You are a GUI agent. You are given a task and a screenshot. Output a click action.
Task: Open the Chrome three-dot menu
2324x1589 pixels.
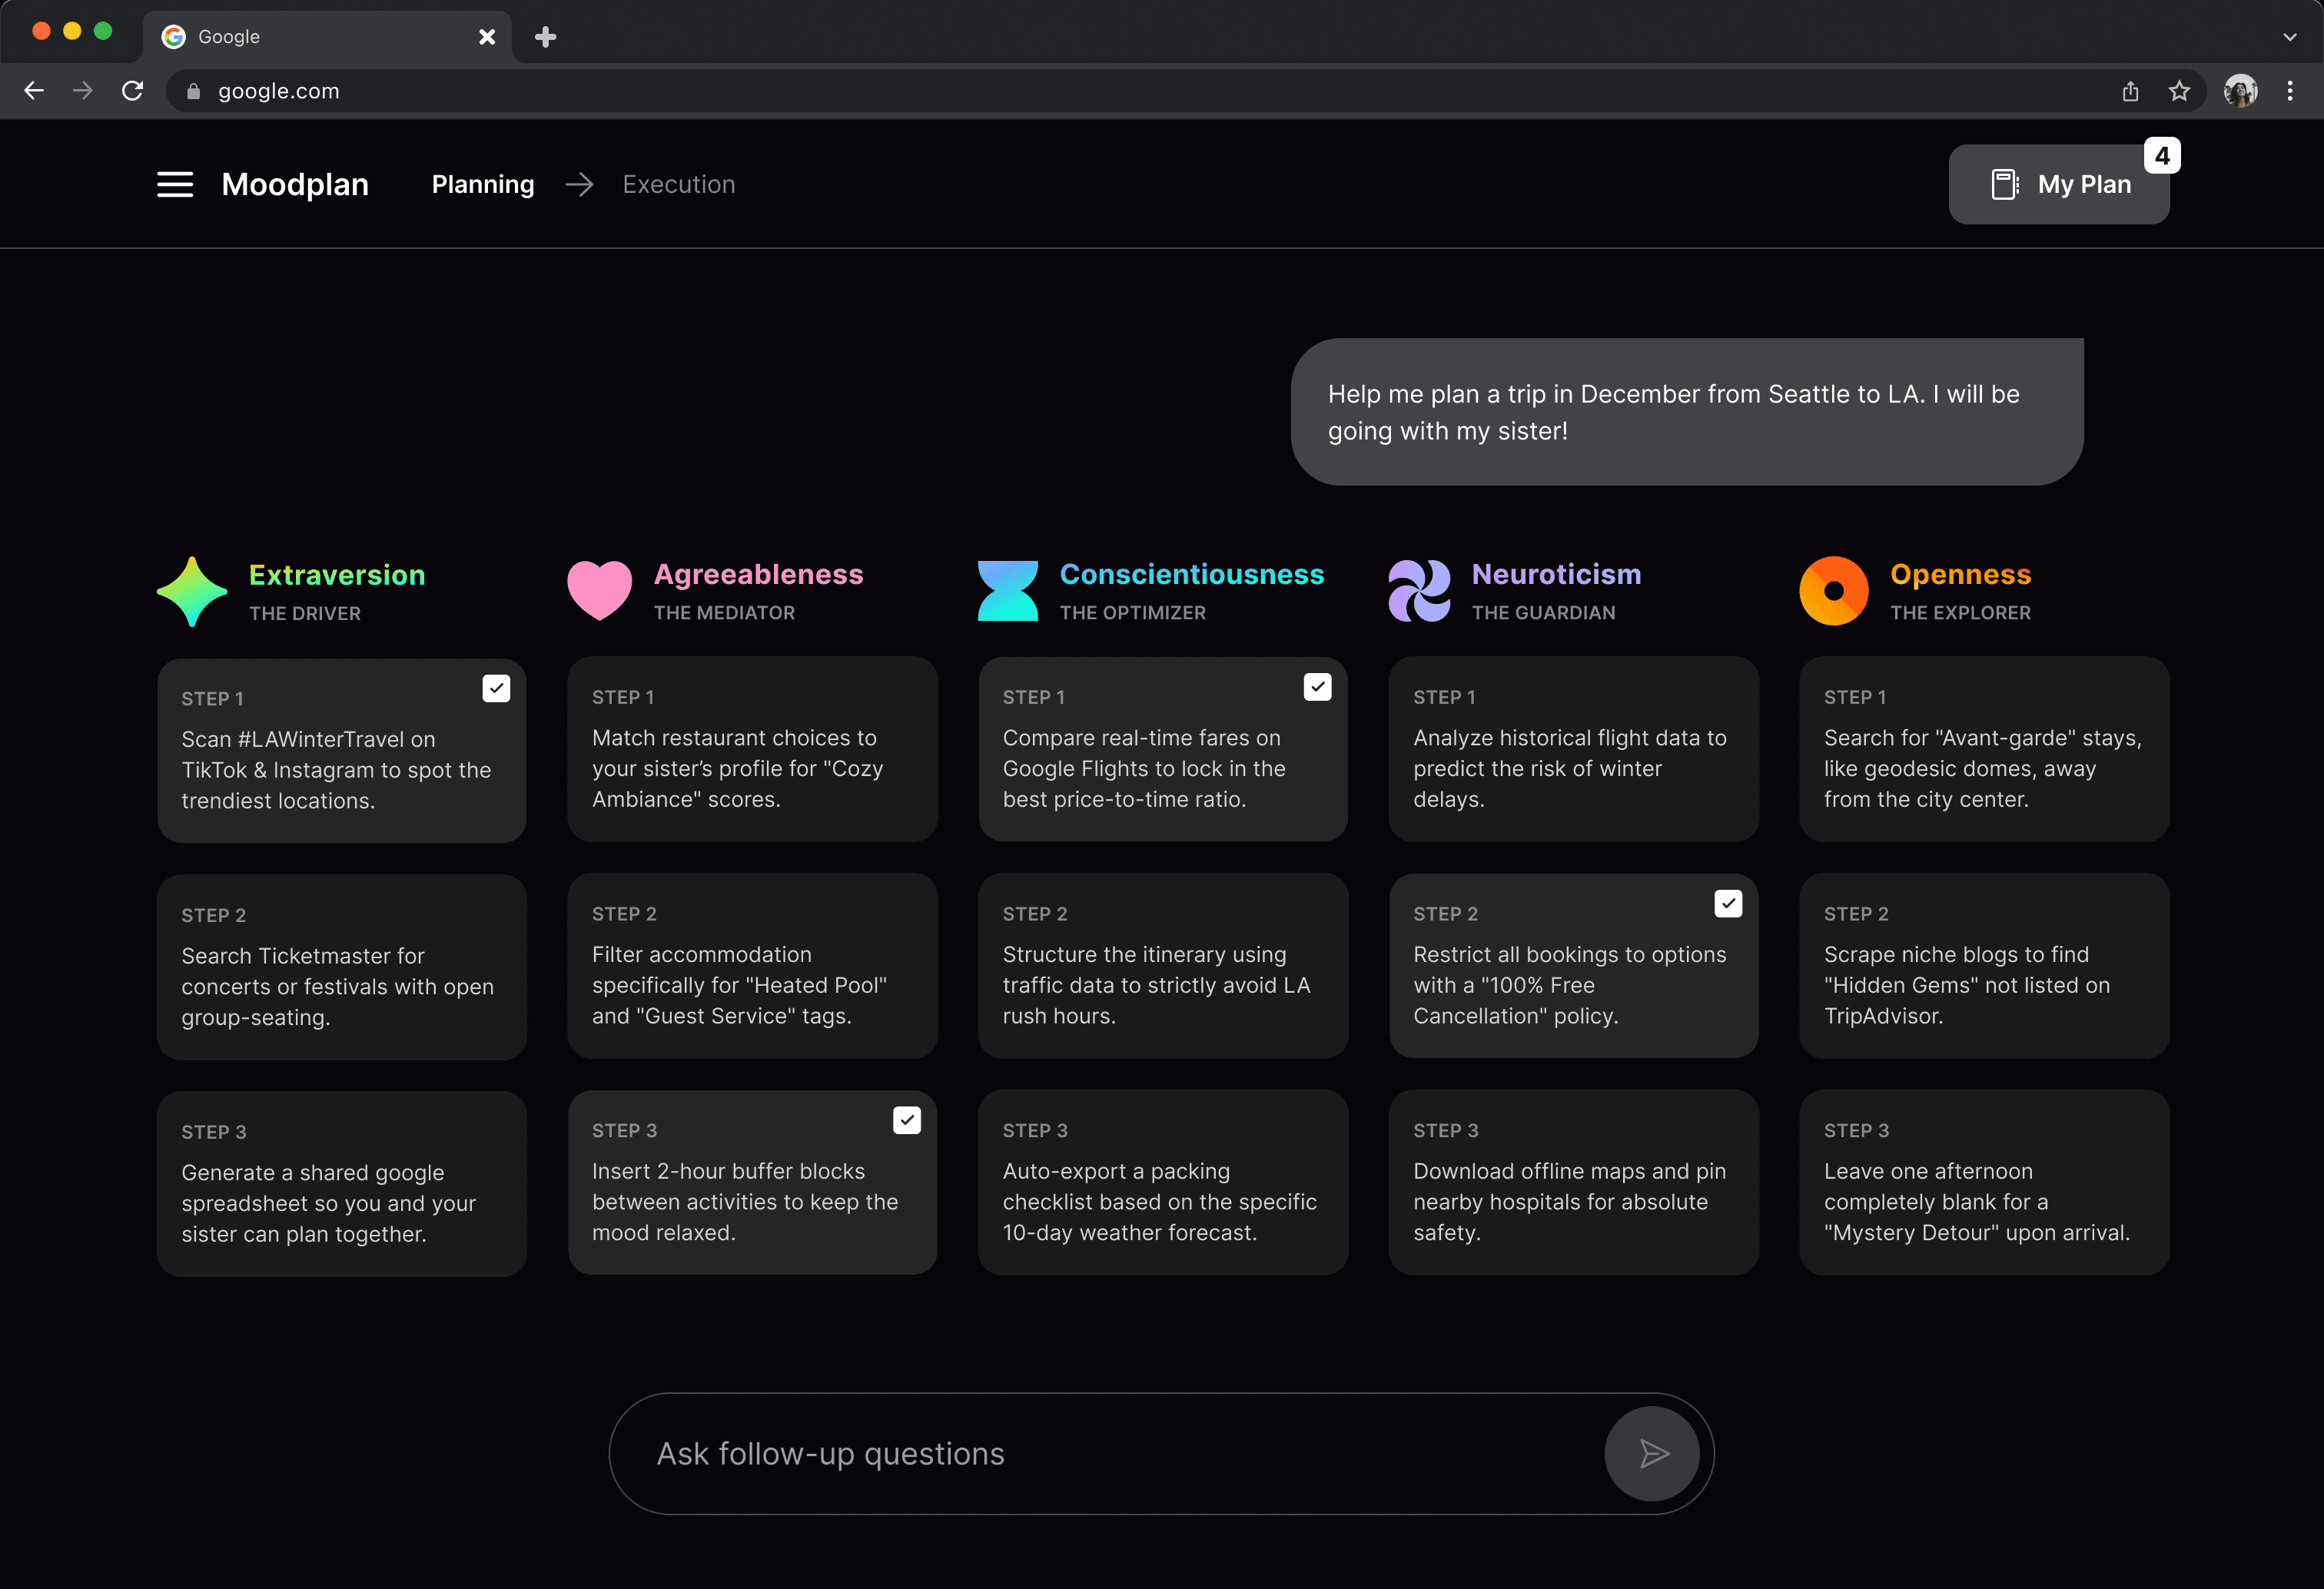2289,91
